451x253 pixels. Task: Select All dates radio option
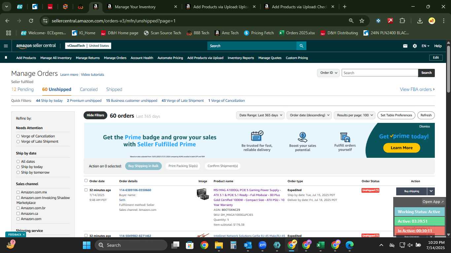(18, 161)
